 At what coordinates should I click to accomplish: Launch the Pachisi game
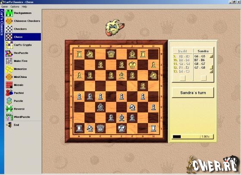(23, 93)
